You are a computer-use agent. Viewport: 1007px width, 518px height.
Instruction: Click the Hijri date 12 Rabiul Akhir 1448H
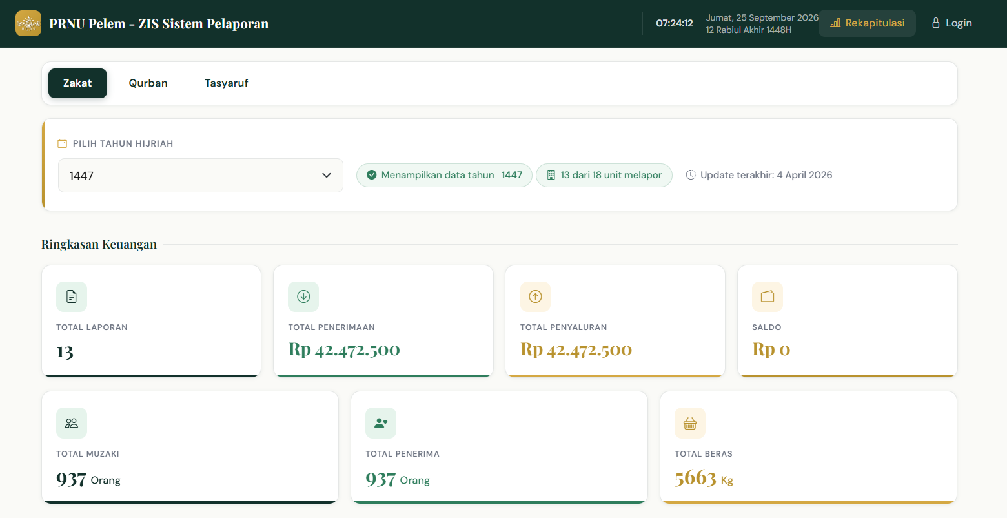click(x=749, y=30)
